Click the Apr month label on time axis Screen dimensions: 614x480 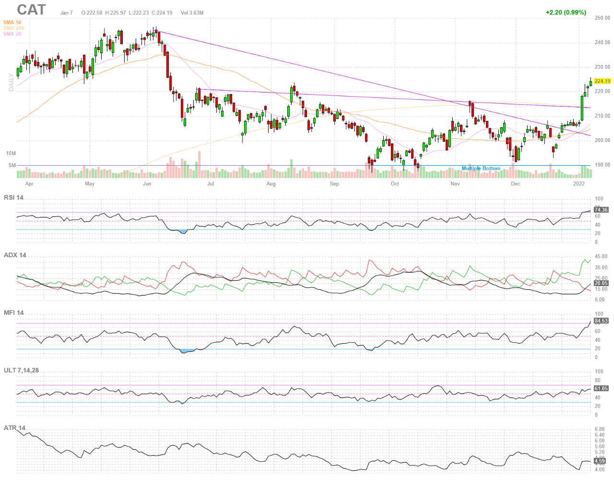tap(29, 184)
